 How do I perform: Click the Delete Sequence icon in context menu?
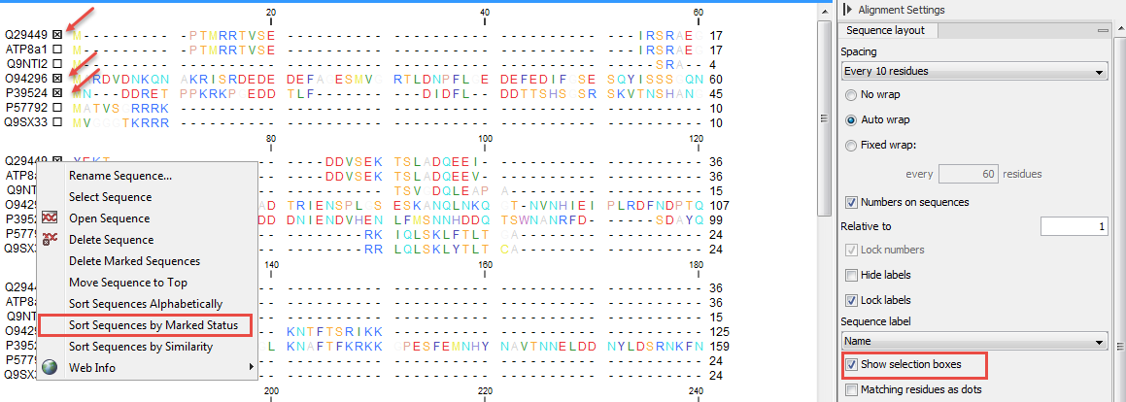(x=50, y=240)
